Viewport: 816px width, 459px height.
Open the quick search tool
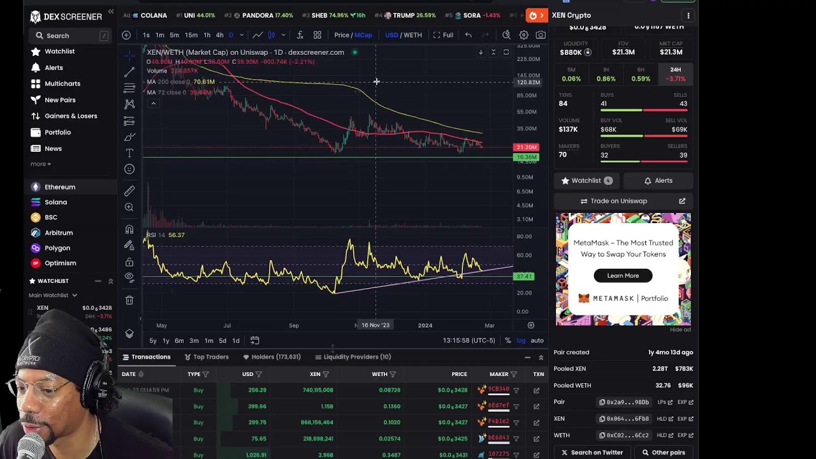[x=506, y=35]
